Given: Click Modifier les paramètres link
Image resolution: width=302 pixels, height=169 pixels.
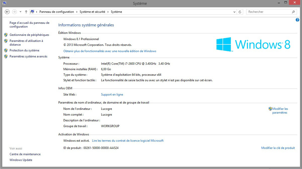Looking at the screenshot, I should point(280,111).
